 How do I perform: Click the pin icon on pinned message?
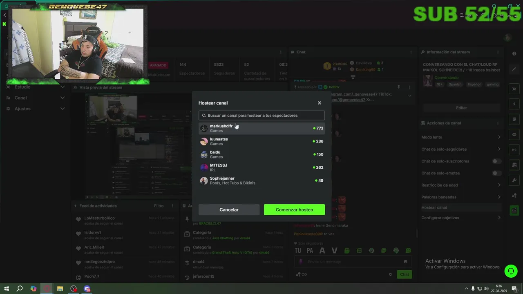(398, 87)
